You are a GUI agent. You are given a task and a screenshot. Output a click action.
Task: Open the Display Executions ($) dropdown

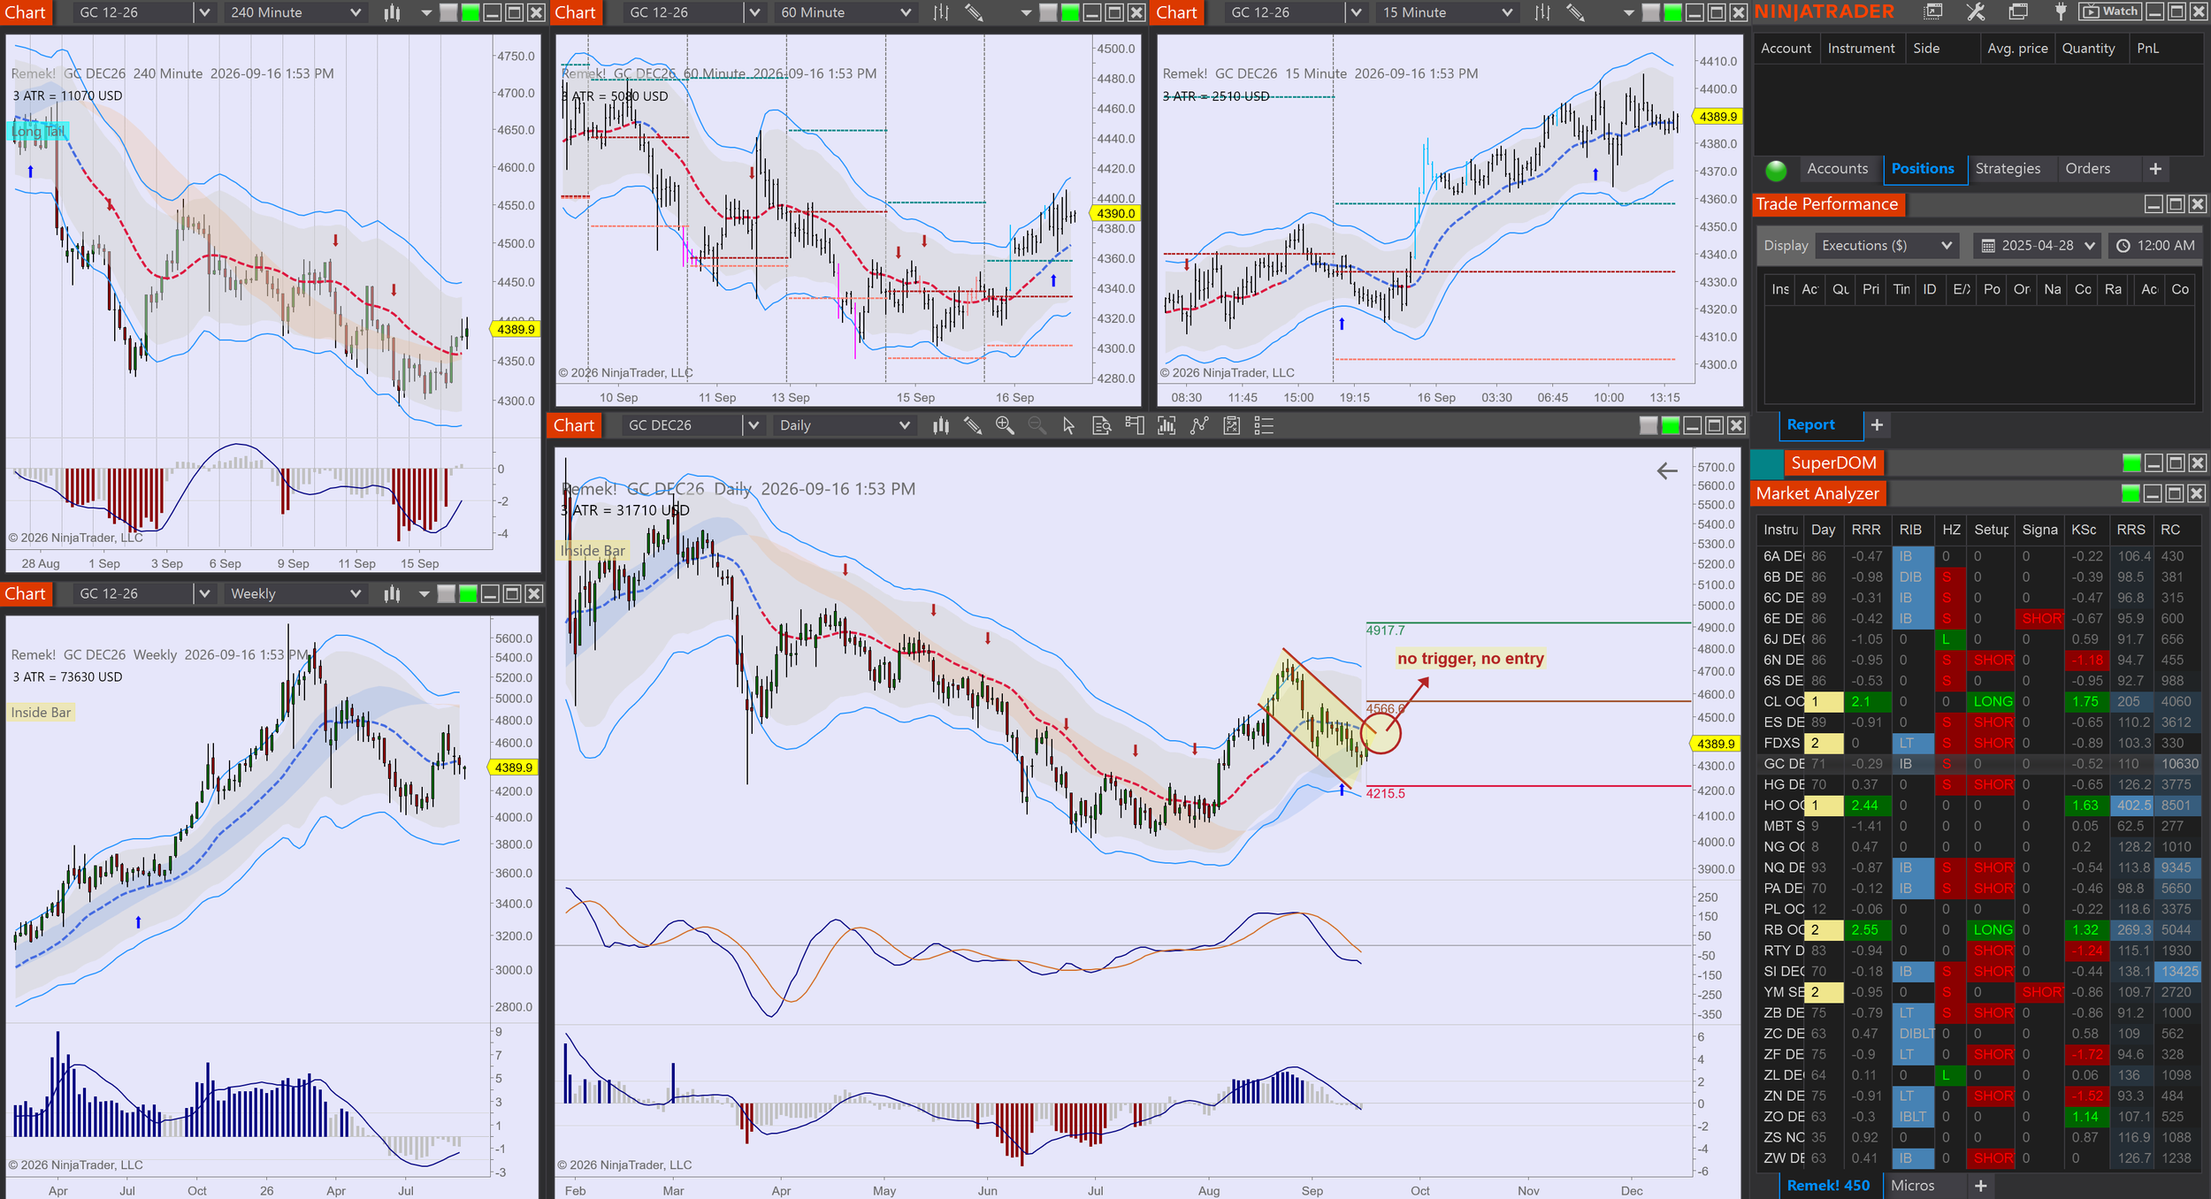pyautogui.click(x=1886, y=246)
